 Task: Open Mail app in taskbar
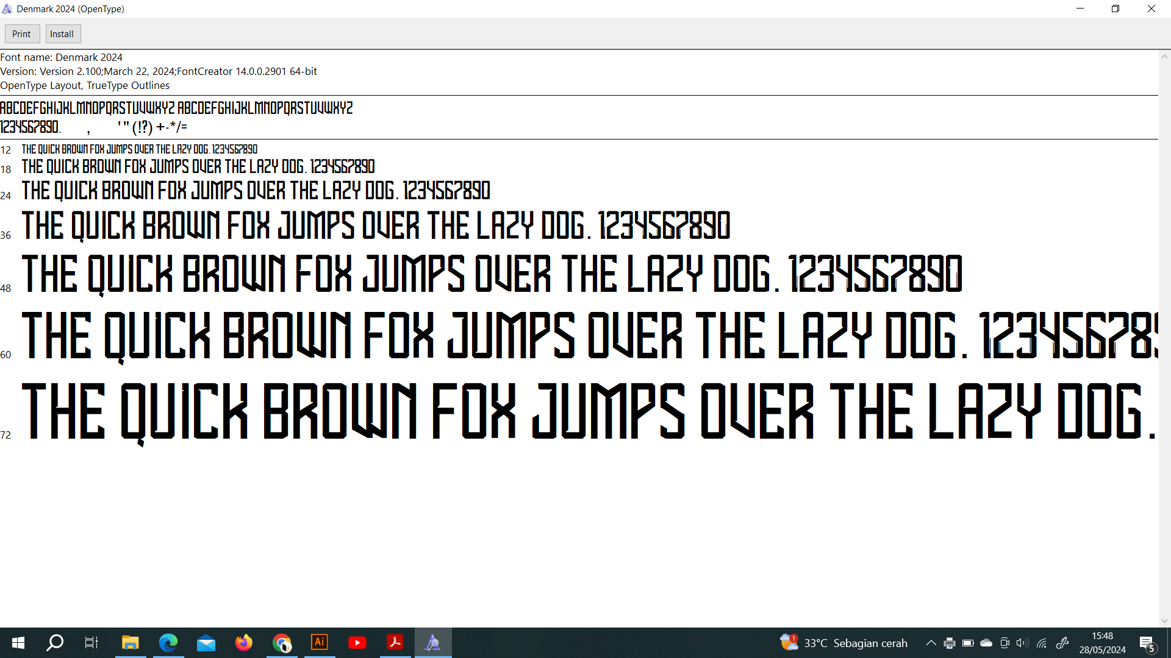pyautogui.click(x=206, y=643)
